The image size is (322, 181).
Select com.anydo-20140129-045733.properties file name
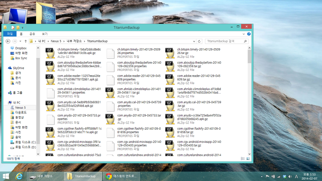[79, 117]
